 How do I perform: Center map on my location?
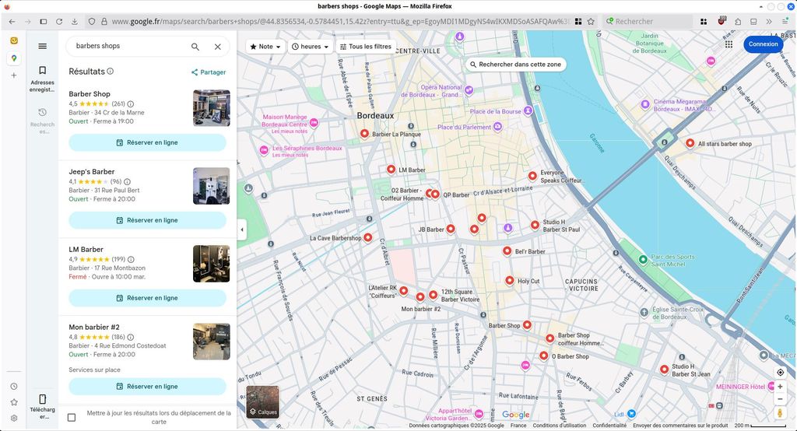point(780,373)
